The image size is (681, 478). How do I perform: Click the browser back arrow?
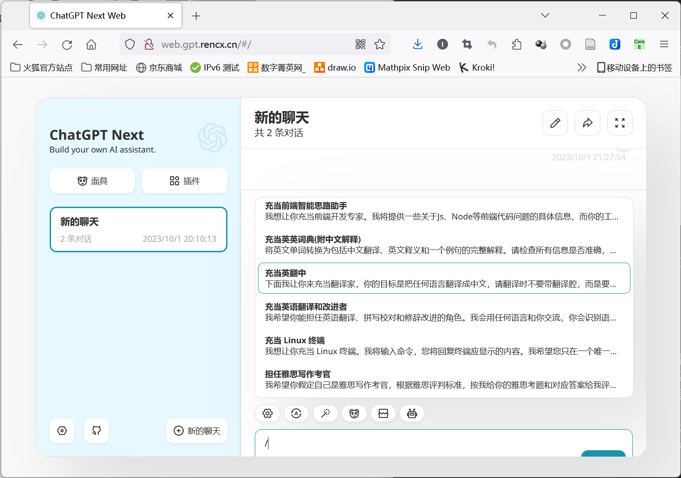[x=18, y=44]
